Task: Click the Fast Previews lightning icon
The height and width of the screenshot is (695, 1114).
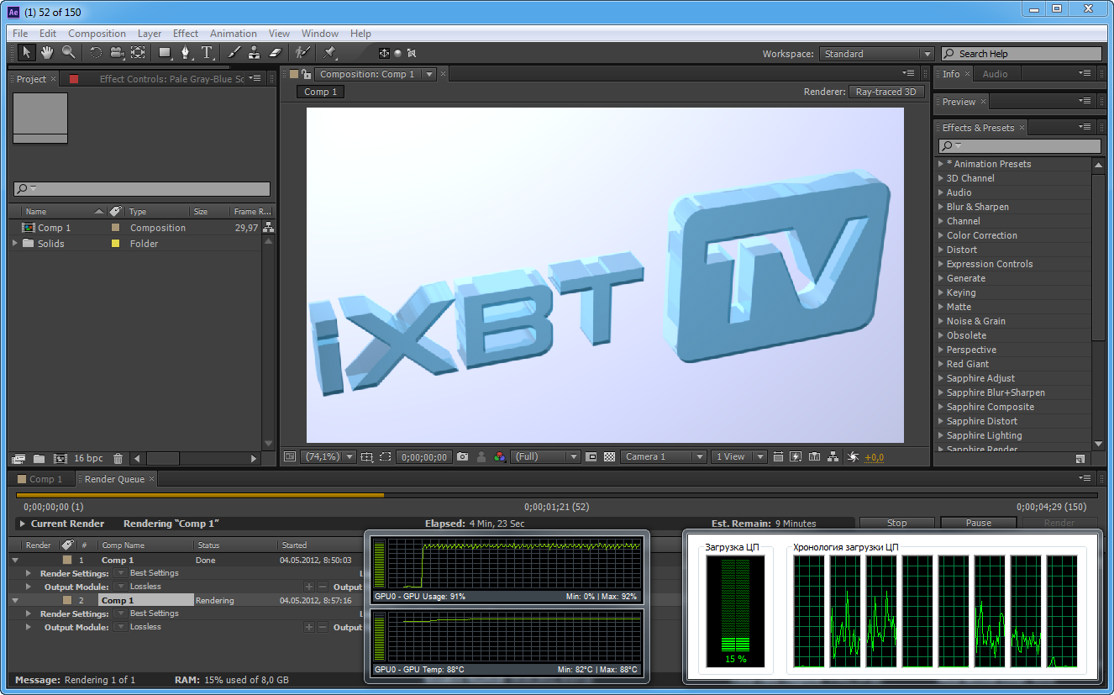Action: click(x=796, y=457)
